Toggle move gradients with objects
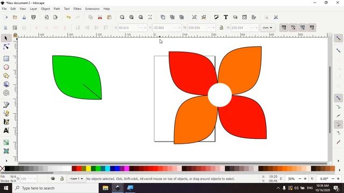This screenshot has width=344, height=193. click(x=303, y=28)
